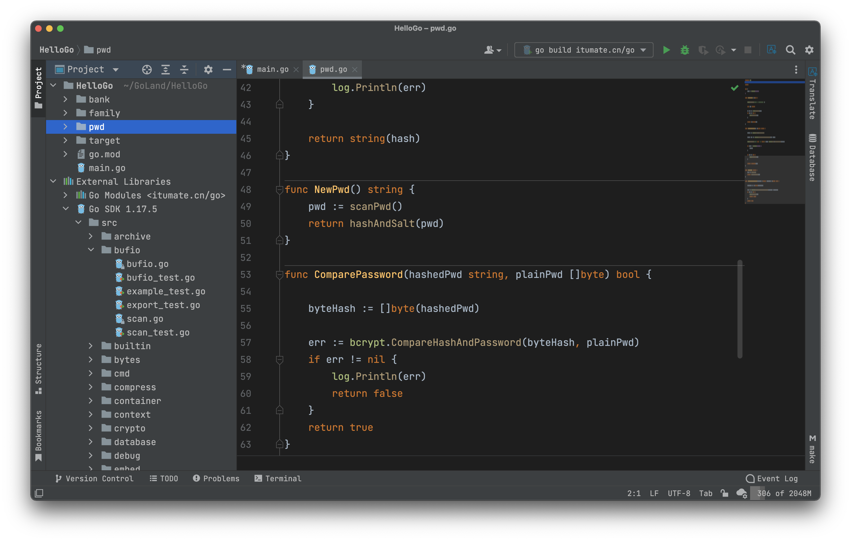851x541 pixels.
Task: Collapse External Libraries node
Action: click(x=53, y=181)
